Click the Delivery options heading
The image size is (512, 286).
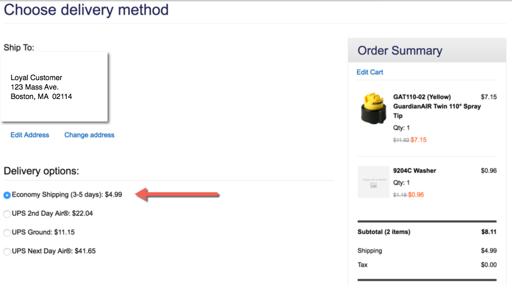[41, 171]
